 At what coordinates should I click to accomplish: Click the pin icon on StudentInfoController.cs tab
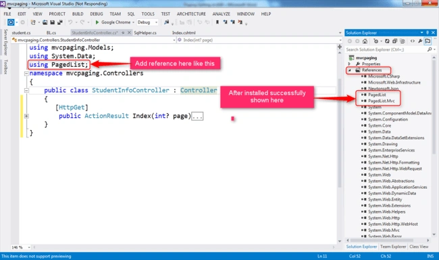point(123,33)
